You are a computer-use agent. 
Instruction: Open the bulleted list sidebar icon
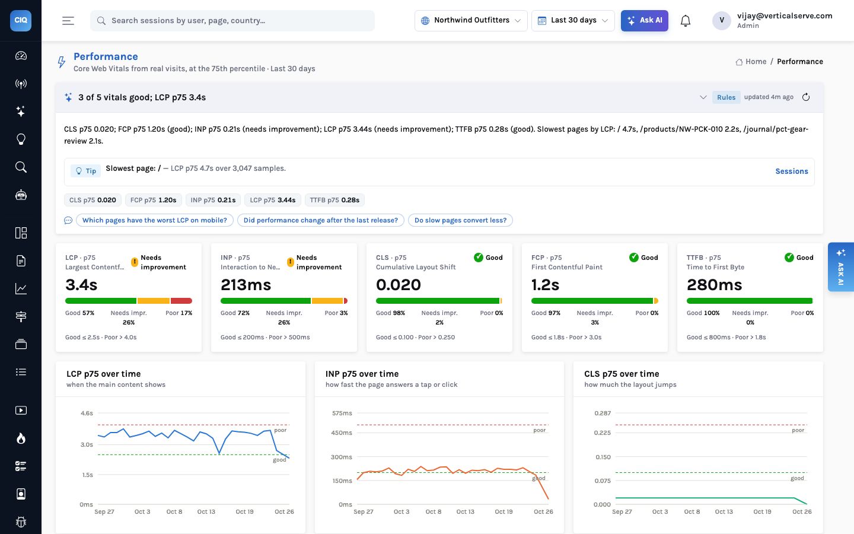tap(21, 372)
